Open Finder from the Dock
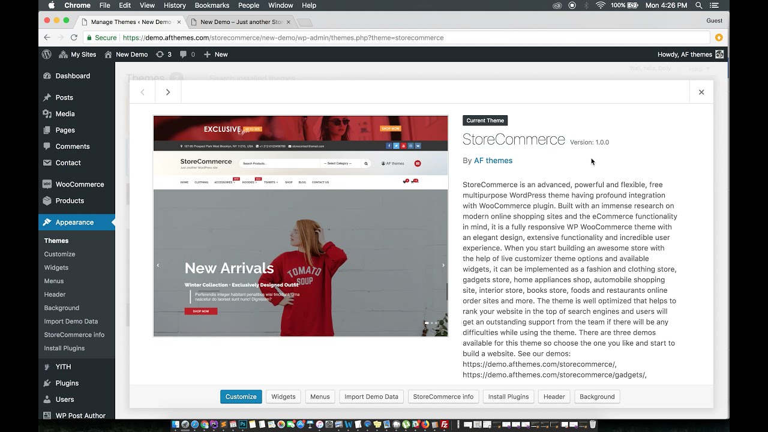This screenshot has width=768, height=432. pyautogui.click(x=176, y=425)
